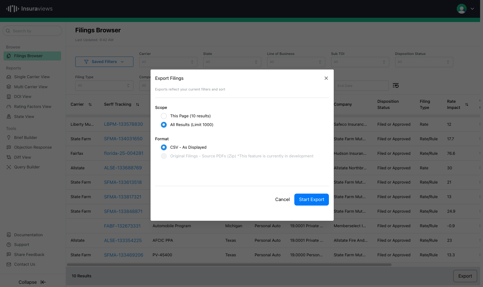Viewport: 483px width, 287px height.
Task: Click the DOI View icon
Action: tap(9, 97)
